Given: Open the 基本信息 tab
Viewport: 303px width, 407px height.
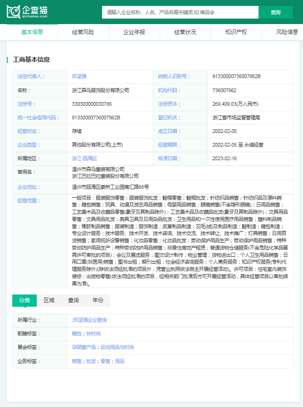Looking at the screenshot, I should pos(32,32).
